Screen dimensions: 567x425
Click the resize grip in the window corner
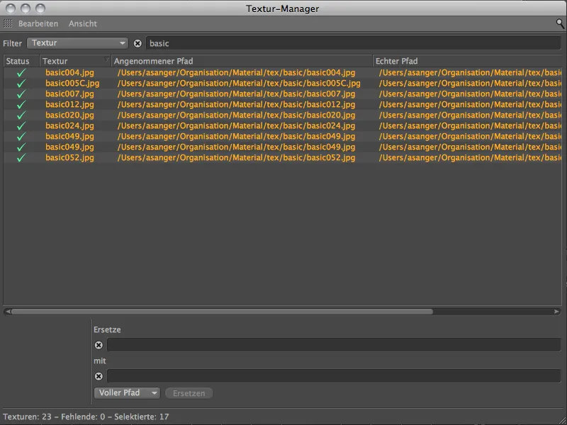(x=563, y=421)
